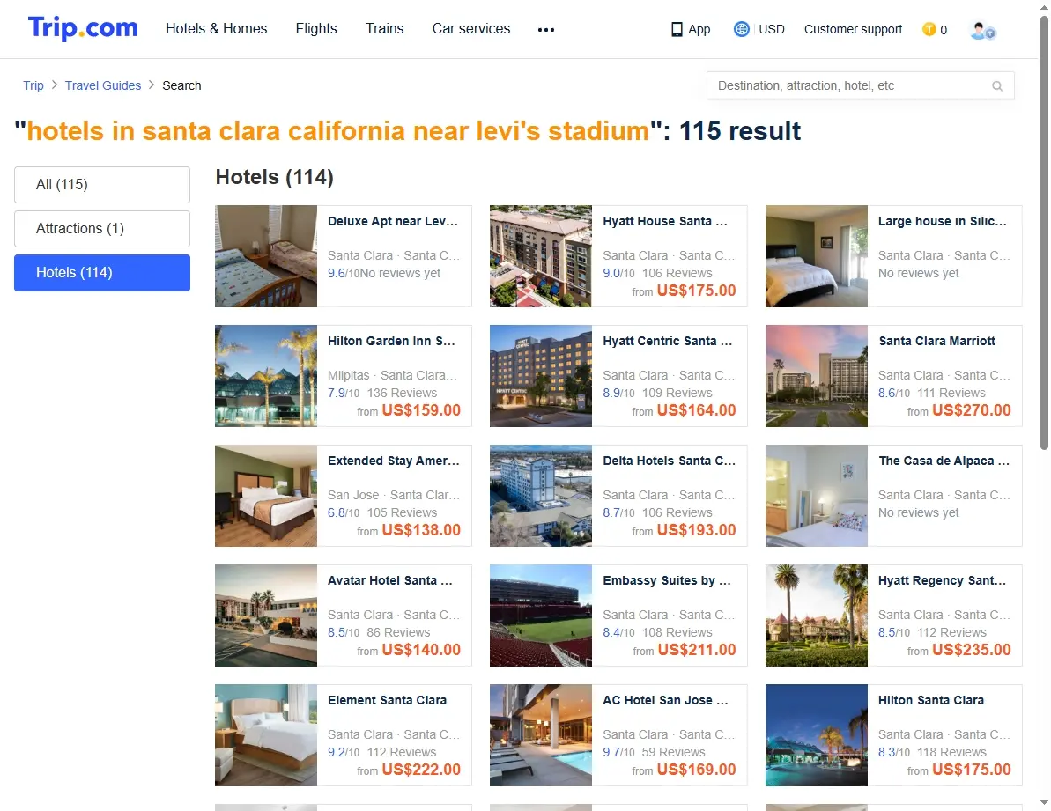Click the Hilton Santa Clara title
Viewport: 1051px width, 811px height.
[x=931, y=701]
